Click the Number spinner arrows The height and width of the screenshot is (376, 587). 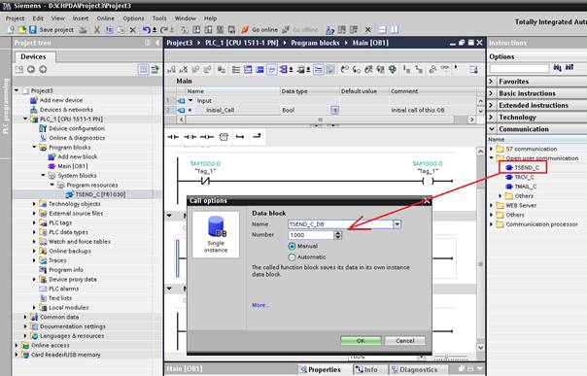(x=337, y=235)
